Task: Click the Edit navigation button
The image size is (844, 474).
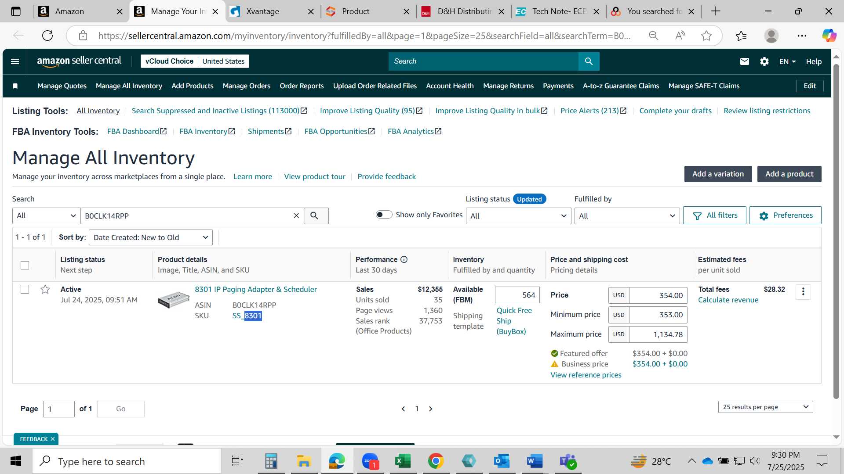Action: pos(809,86)
